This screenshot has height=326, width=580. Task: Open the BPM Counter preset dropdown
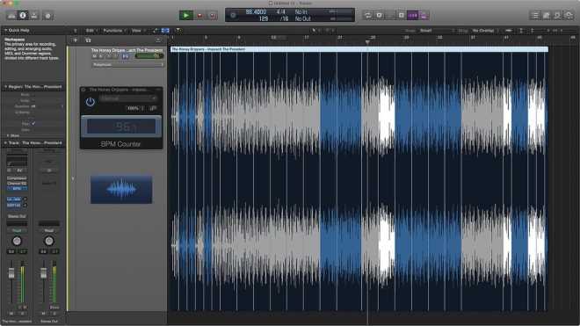(127, 98)
